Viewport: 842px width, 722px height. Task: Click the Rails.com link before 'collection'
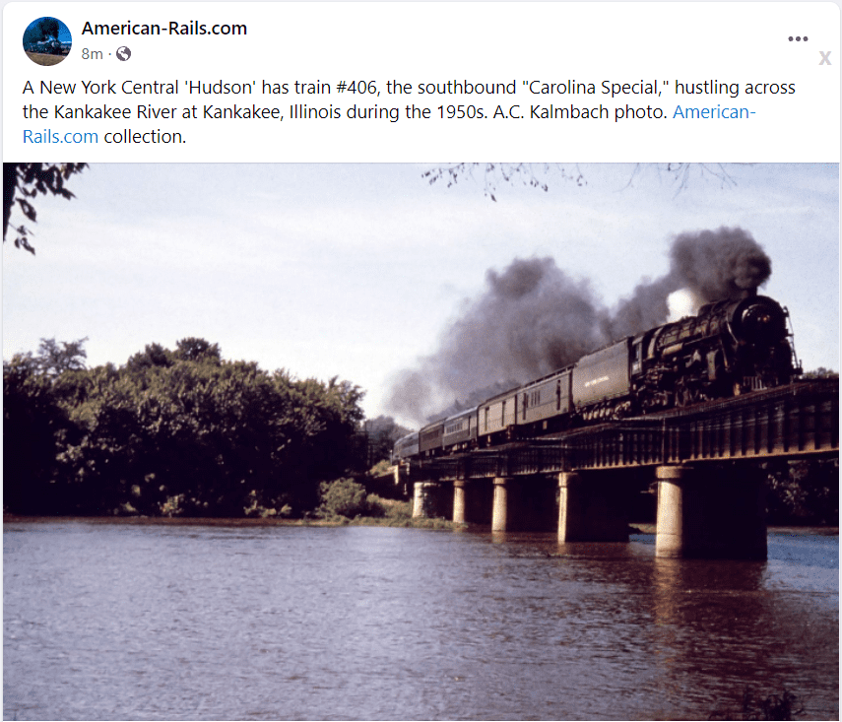coord(60,137)
